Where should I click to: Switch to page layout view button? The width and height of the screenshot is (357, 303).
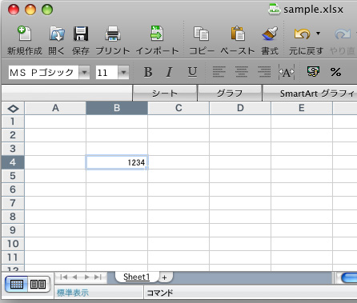pos(38,285)
